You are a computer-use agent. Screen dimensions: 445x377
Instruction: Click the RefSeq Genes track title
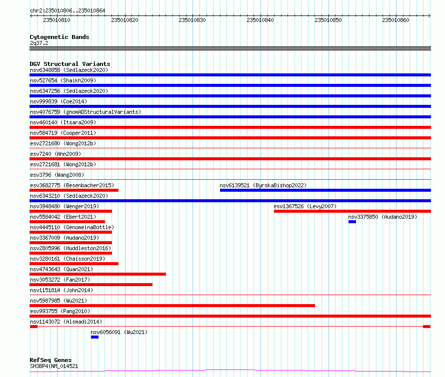[50, 360]
